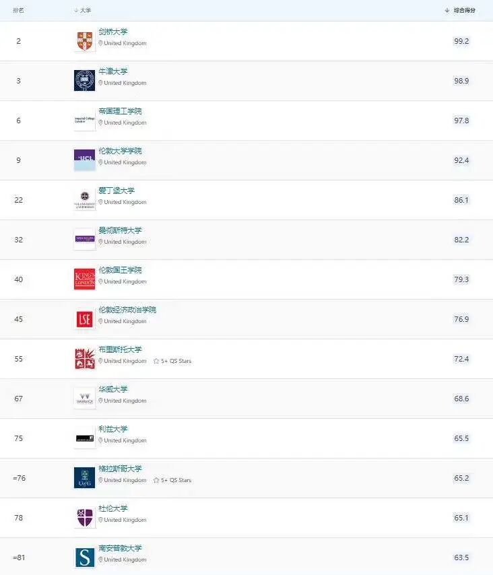Open the 曼彻斯特大学 link
Viewport: 493px width, 575px height.
(x=122, y=230)
